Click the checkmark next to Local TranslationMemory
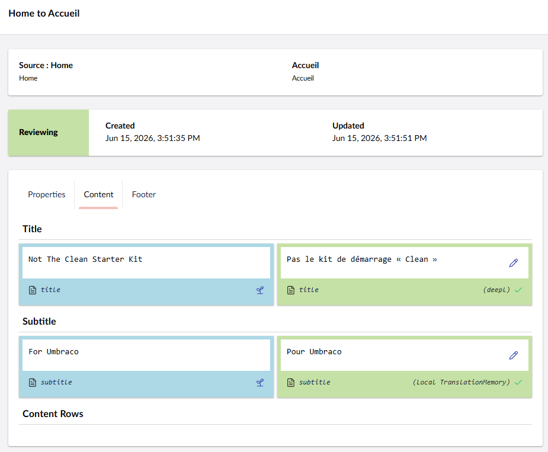This screenshot has height=452, width=548. tap(518, 382)
